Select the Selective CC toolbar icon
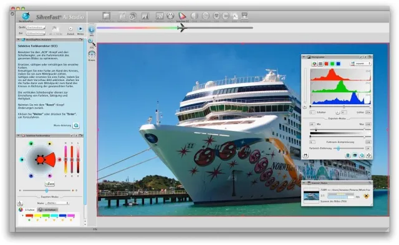Image resolution: width=399 pixels, height=245 pixels. tap(182, 16)
